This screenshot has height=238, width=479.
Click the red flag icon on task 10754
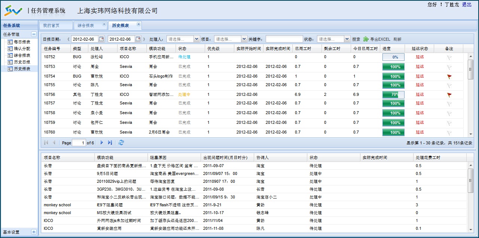(x=449, y=76)
